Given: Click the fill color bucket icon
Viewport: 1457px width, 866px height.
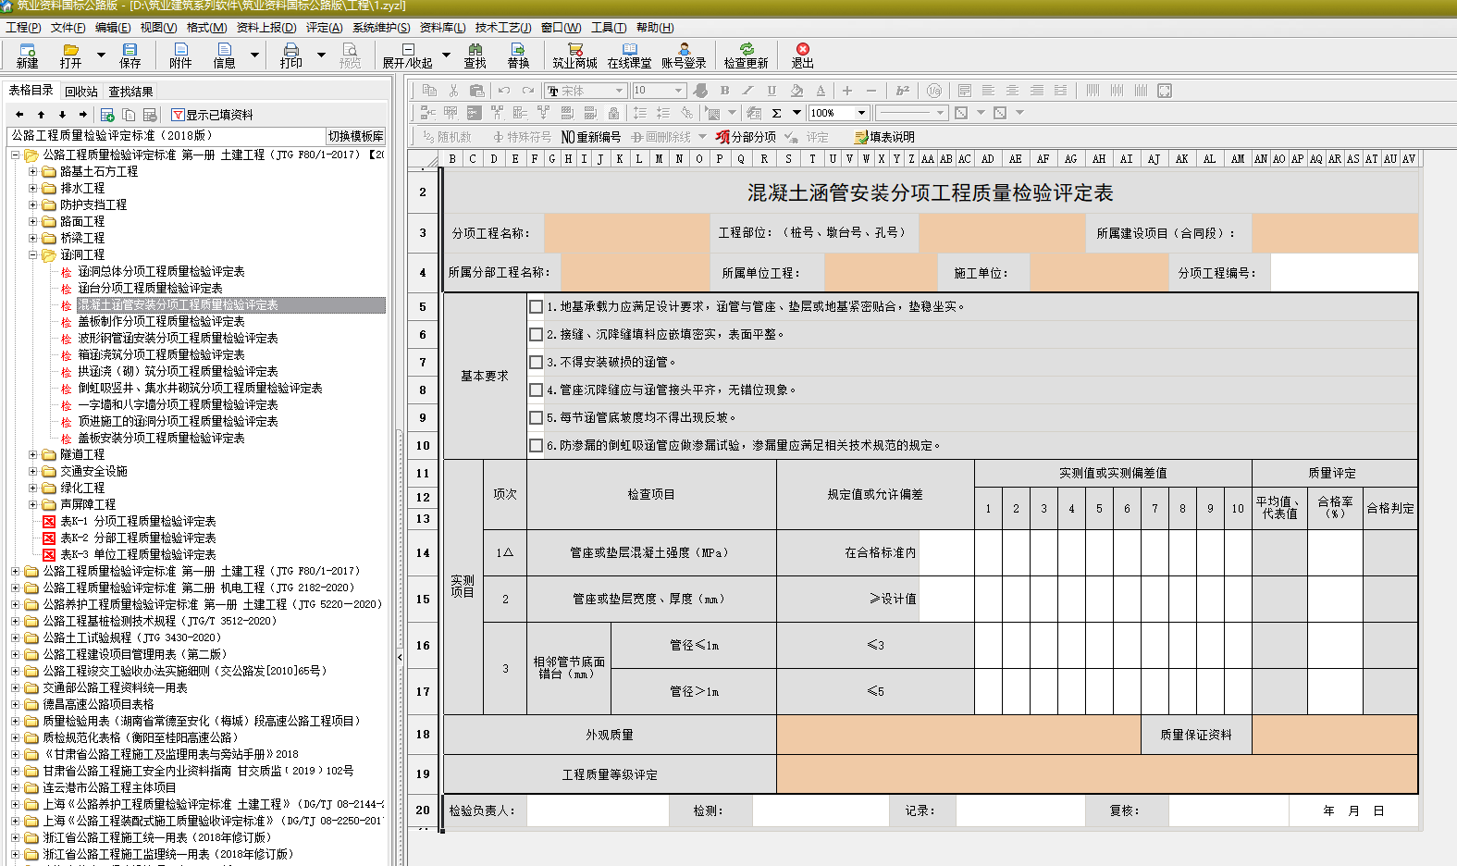Looking at the screenshot, I should tap(796, 91).
